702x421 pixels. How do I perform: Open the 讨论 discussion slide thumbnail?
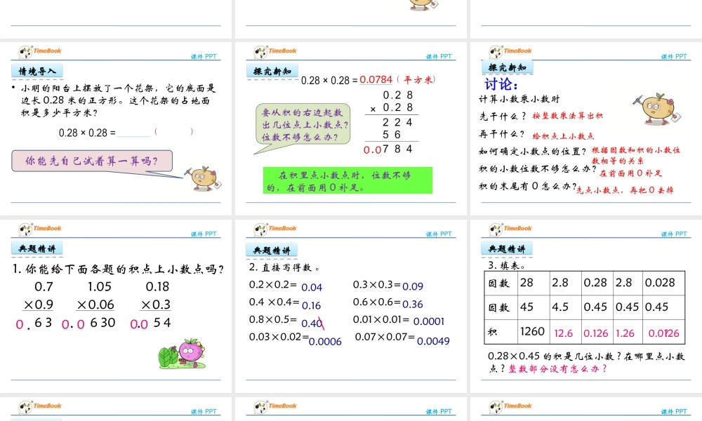click(x=585, y=128)
